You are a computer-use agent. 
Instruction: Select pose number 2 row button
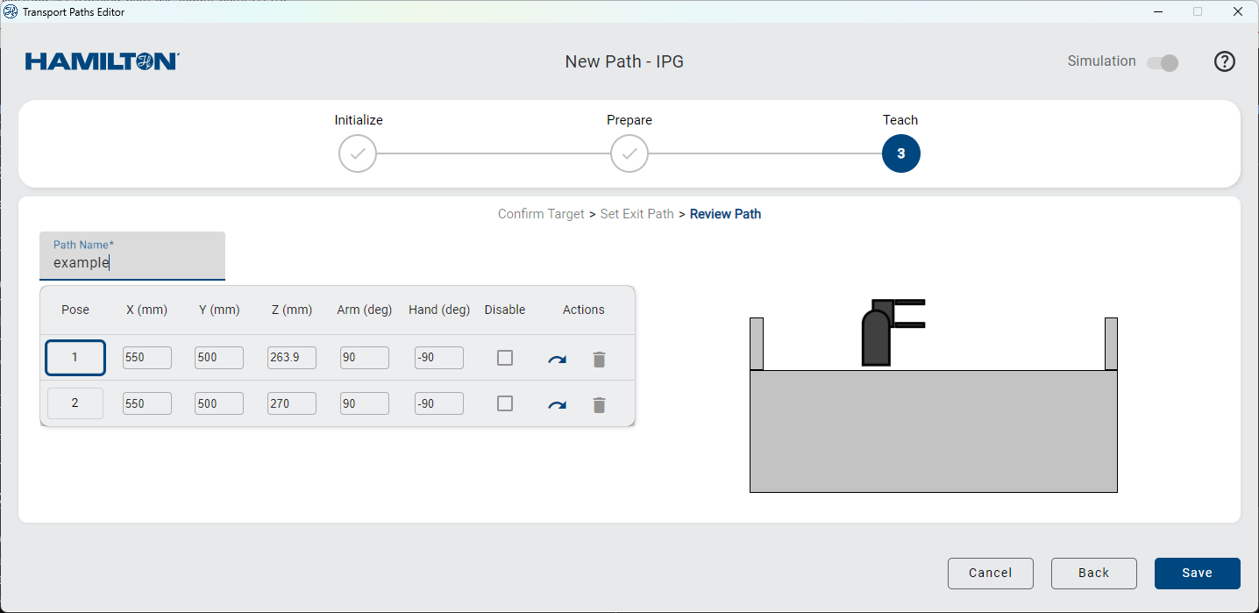pos(75,403)
